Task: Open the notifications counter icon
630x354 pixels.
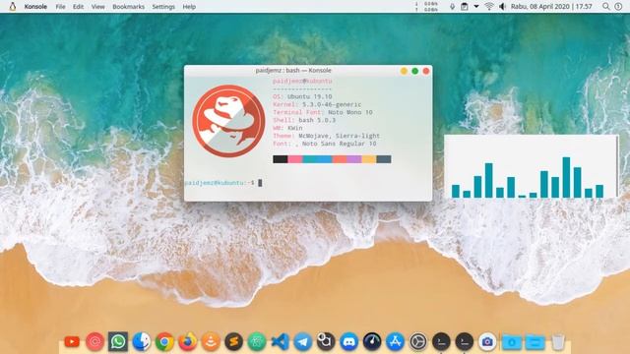Action: coord(618,7)
